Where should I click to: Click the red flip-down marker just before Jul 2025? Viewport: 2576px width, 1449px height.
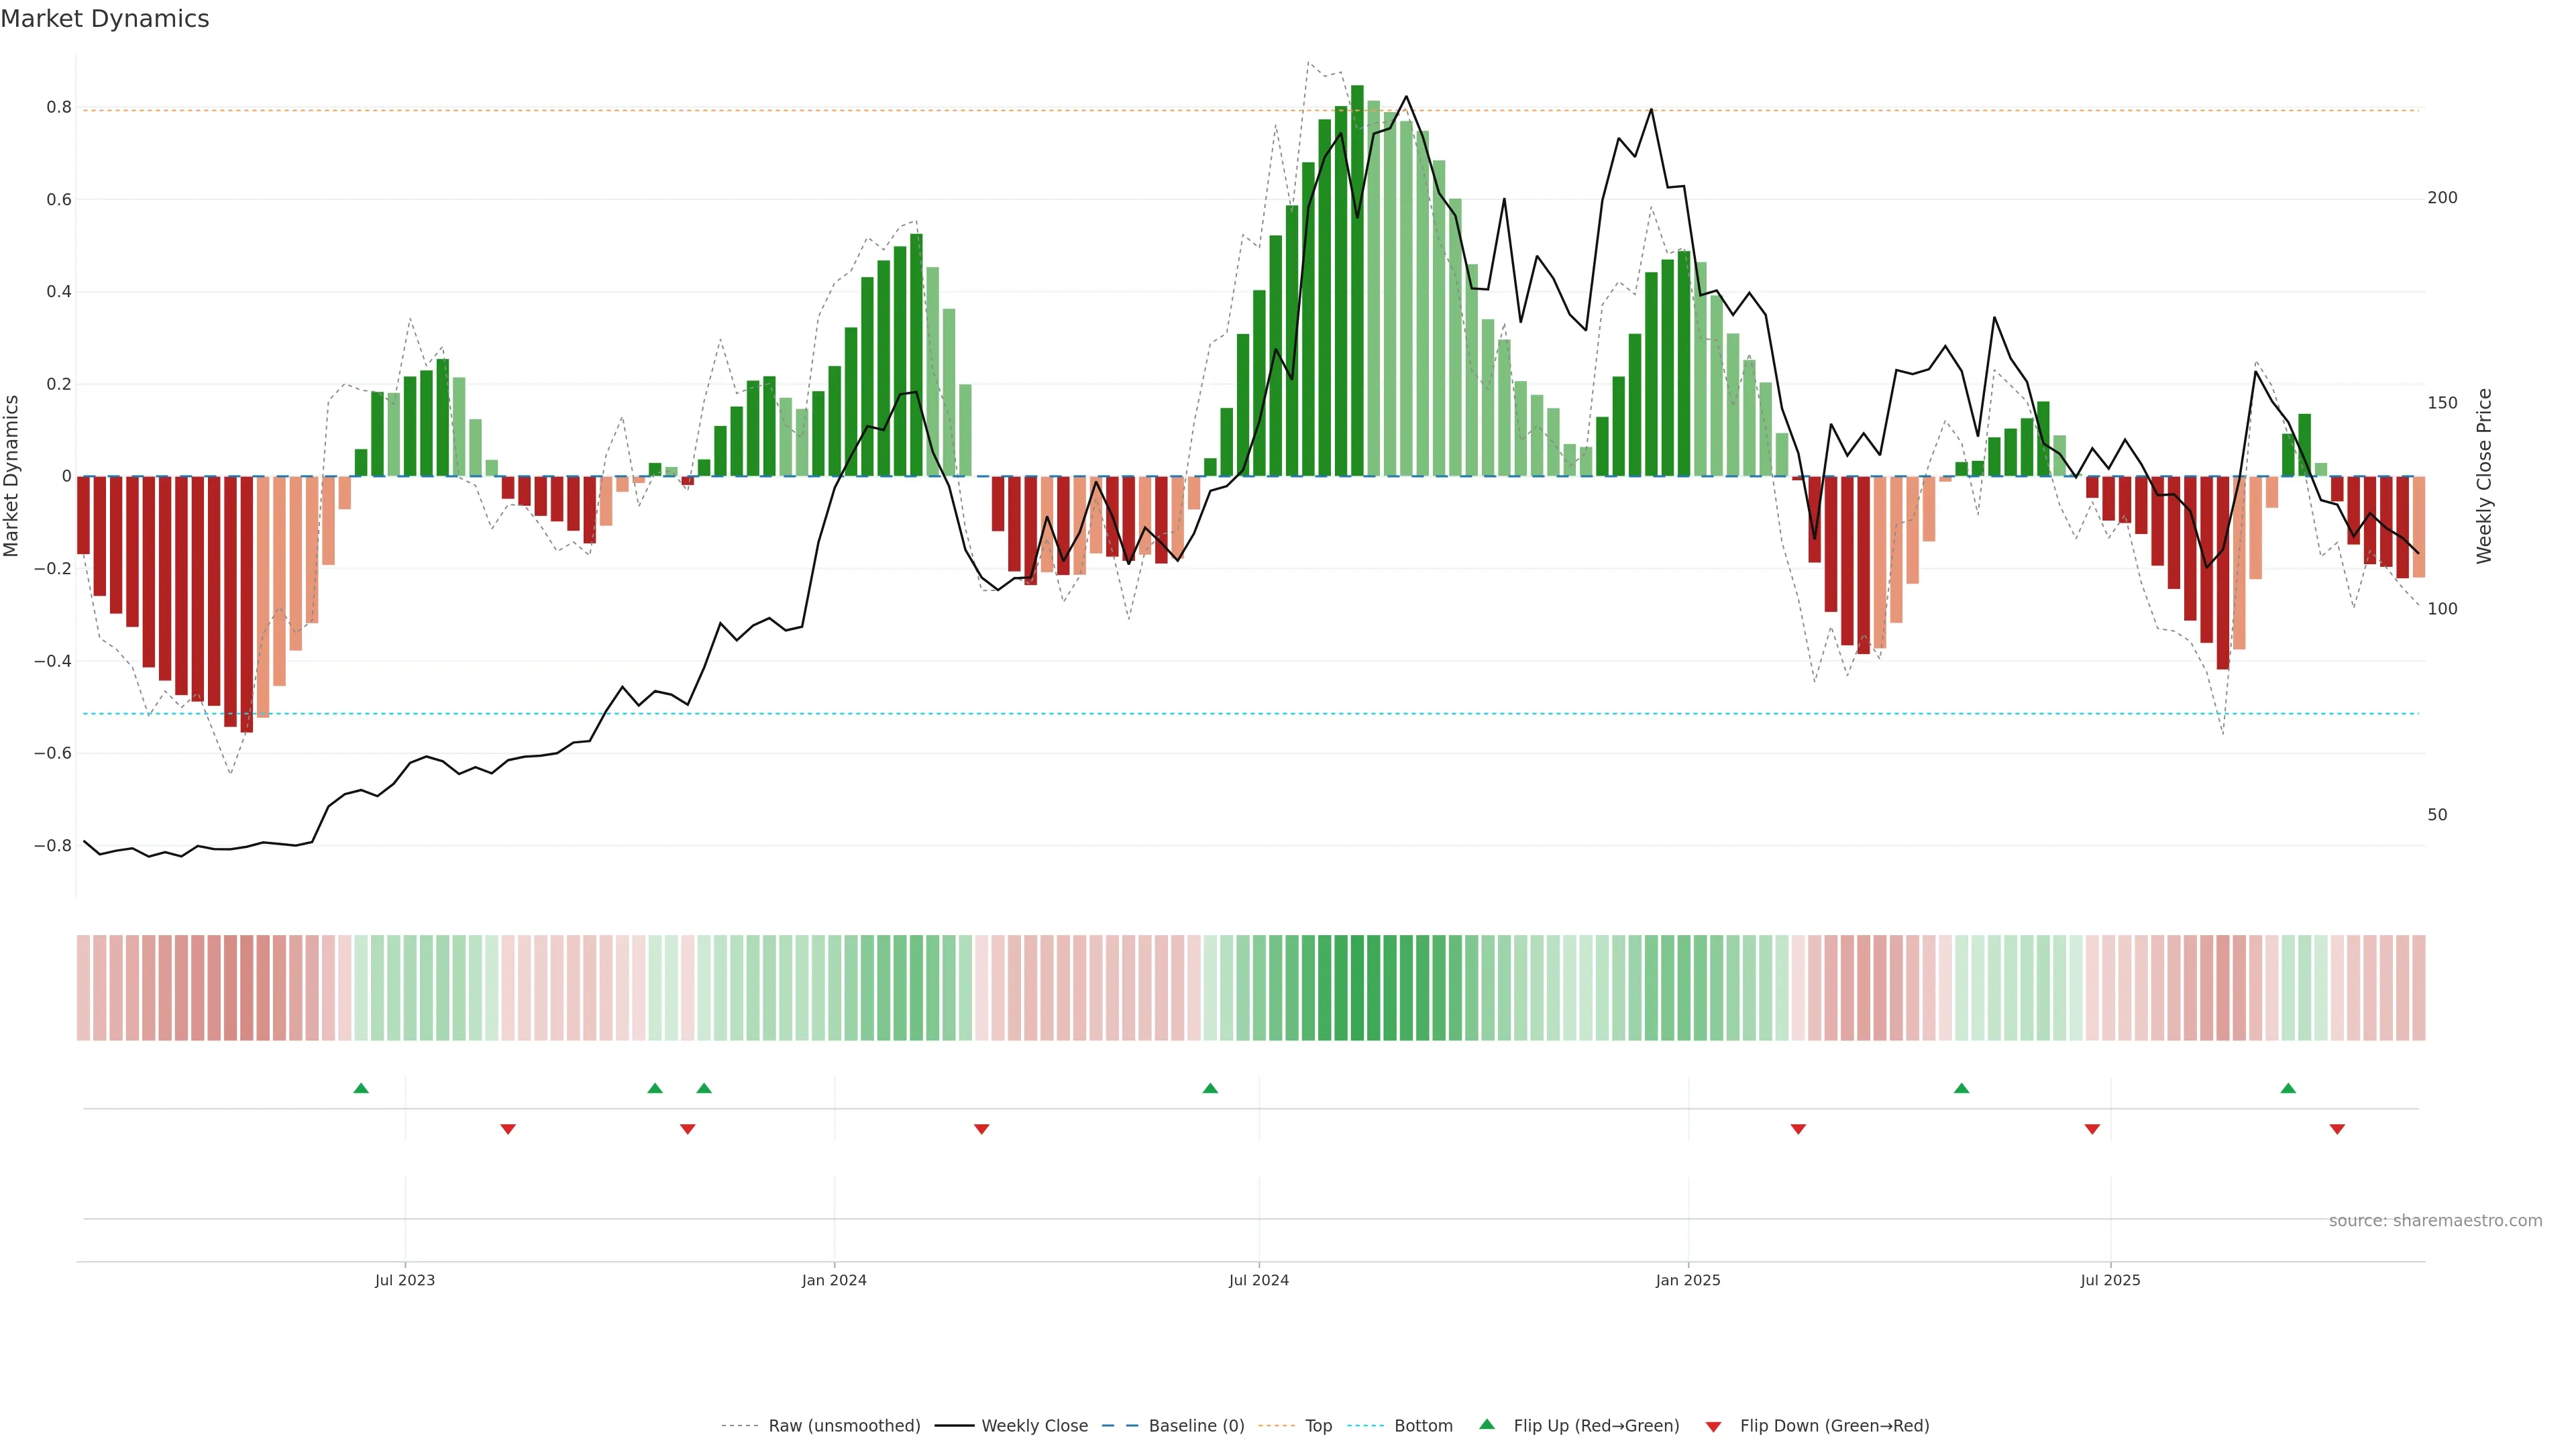coord(2092,1129)
